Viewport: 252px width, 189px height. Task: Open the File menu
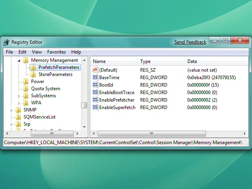(x=9, y=52)
